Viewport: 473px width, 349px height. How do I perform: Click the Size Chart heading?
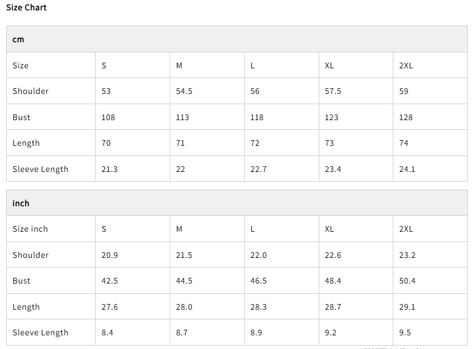(x=26, y=7)
